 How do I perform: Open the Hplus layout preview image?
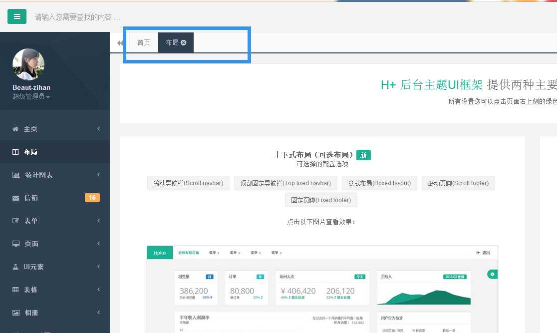322,289
